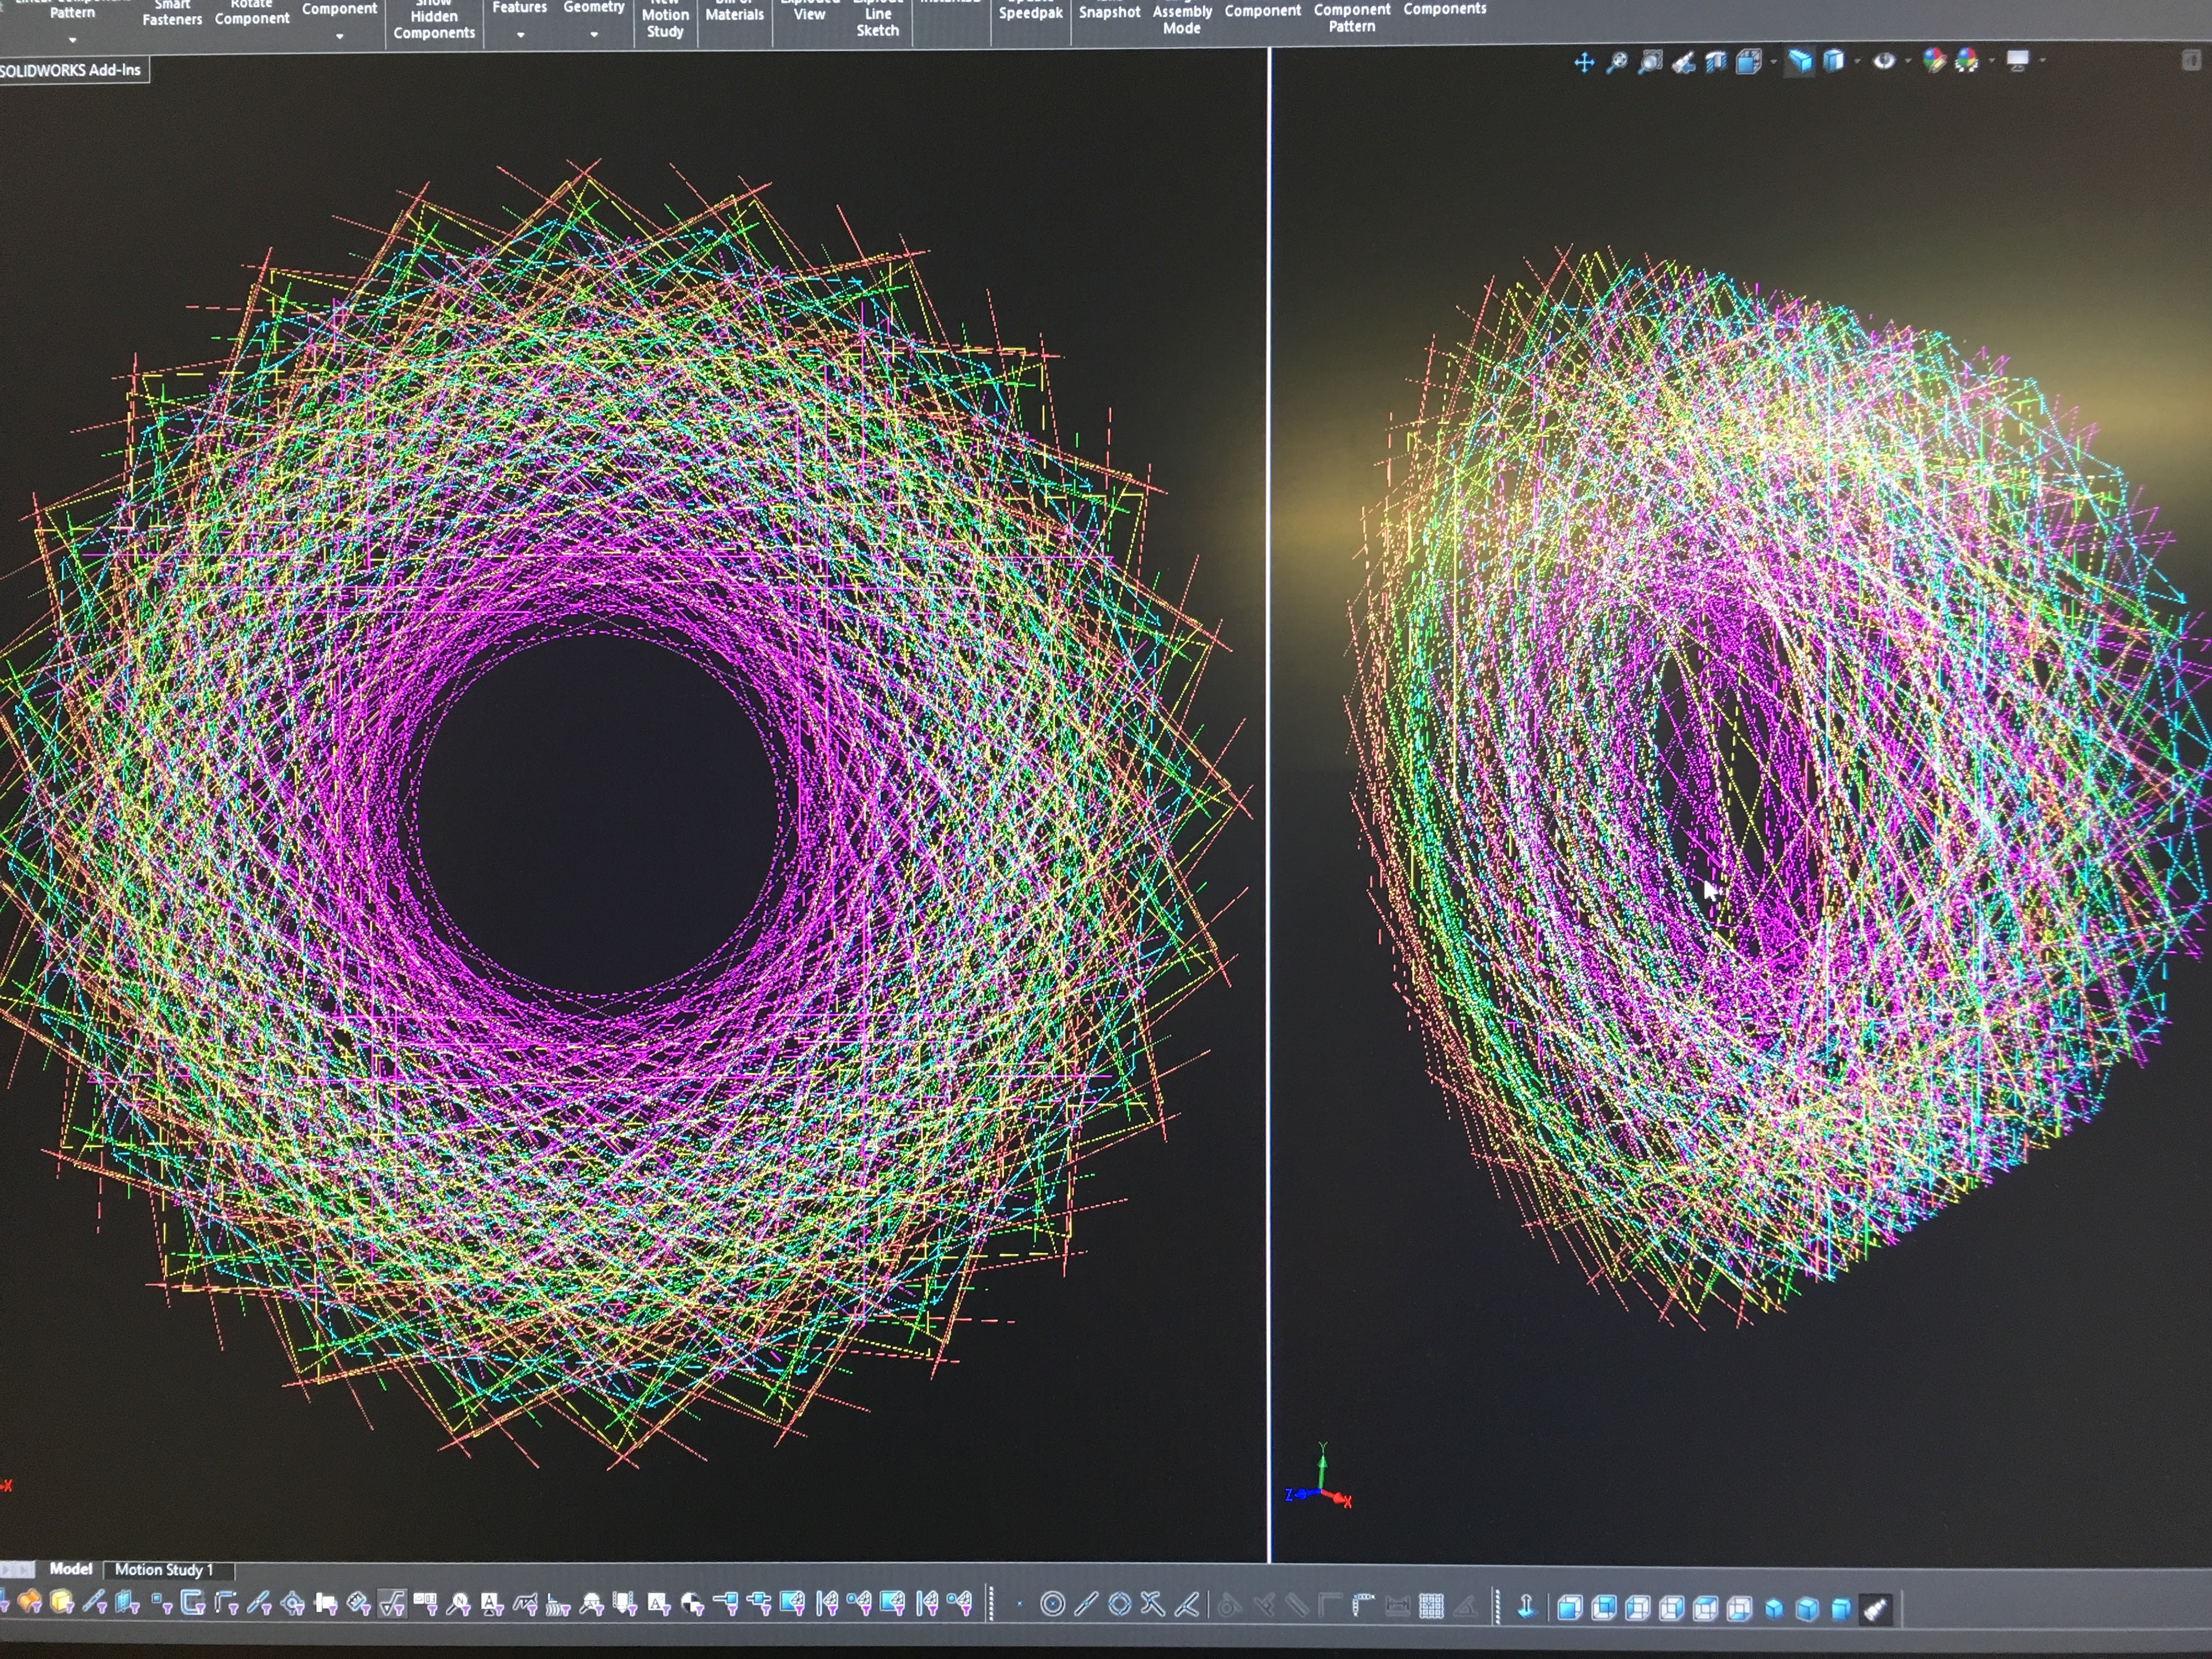
Task: Click the Front view cube icon
Action: pos(1570,1607)
